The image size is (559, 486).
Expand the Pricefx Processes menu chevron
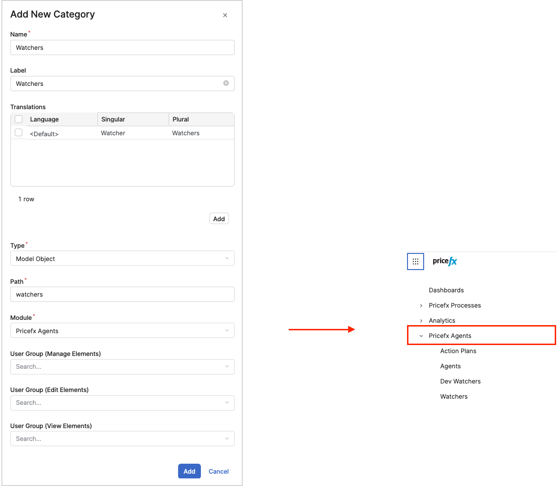pos(421,306)
